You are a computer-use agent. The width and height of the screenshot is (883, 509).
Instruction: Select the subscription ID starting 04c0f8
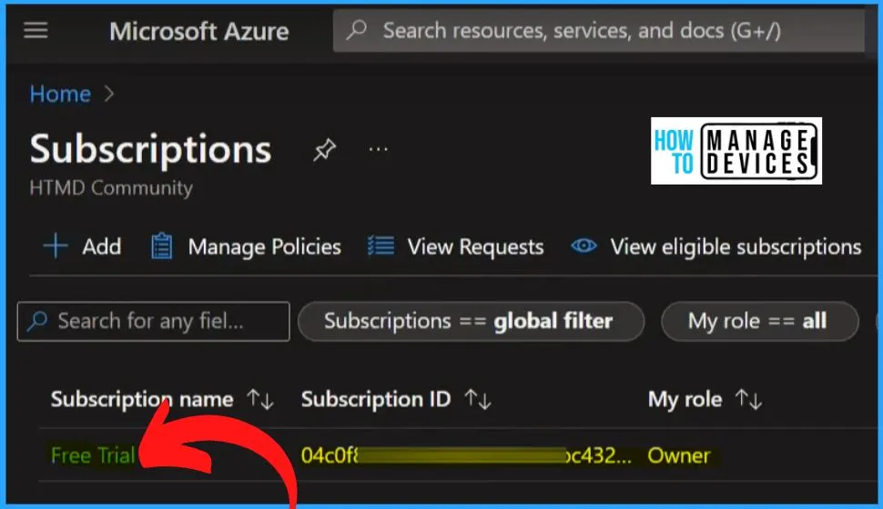(466, 455)
